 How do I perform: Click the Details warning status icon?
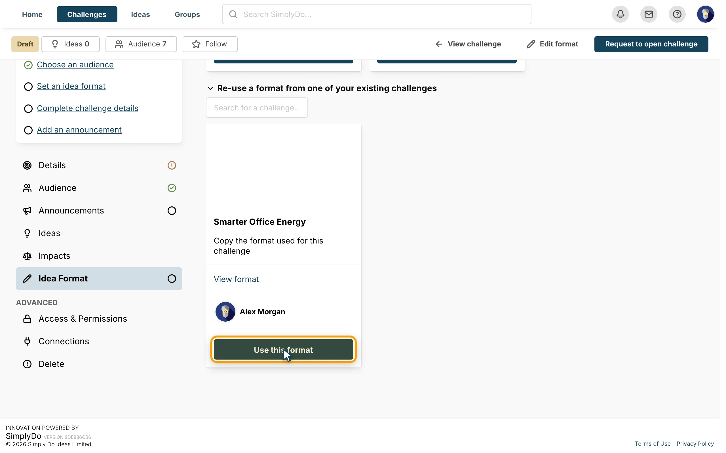point(172,165)
